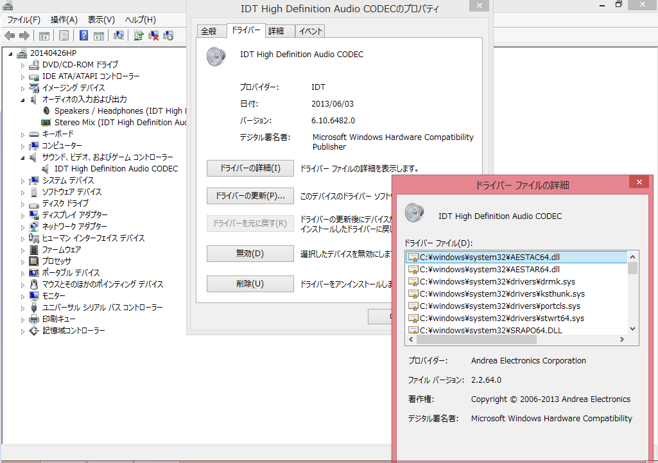
Task: Click the 削除(U) button
Action: click(250, 284)
